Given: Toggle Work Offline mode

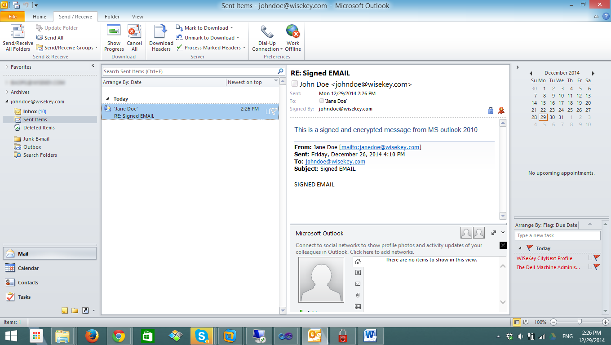Looking at the screenshot, I should click(293, 38).
